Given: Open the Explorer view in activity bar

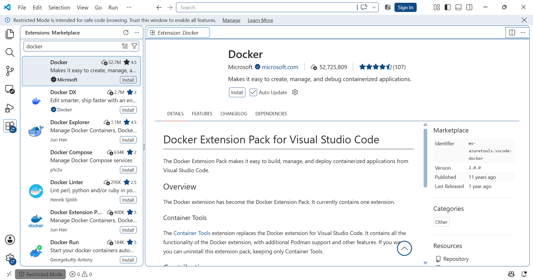Looking at the screenshot, I should pyautogui.click(x=10, y=34).
